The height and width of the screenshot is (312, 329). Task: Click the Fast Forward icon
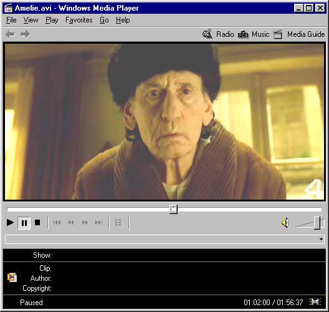point(85,223)
